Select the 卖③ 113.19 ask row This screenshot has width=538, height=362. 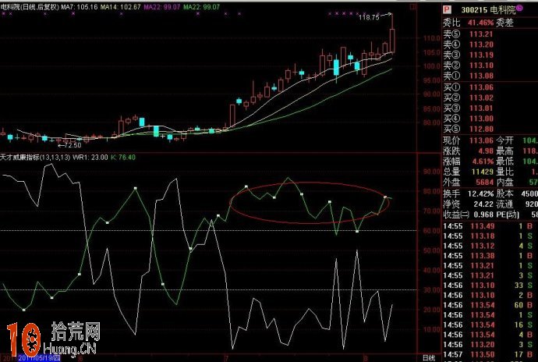click(468, 55)
